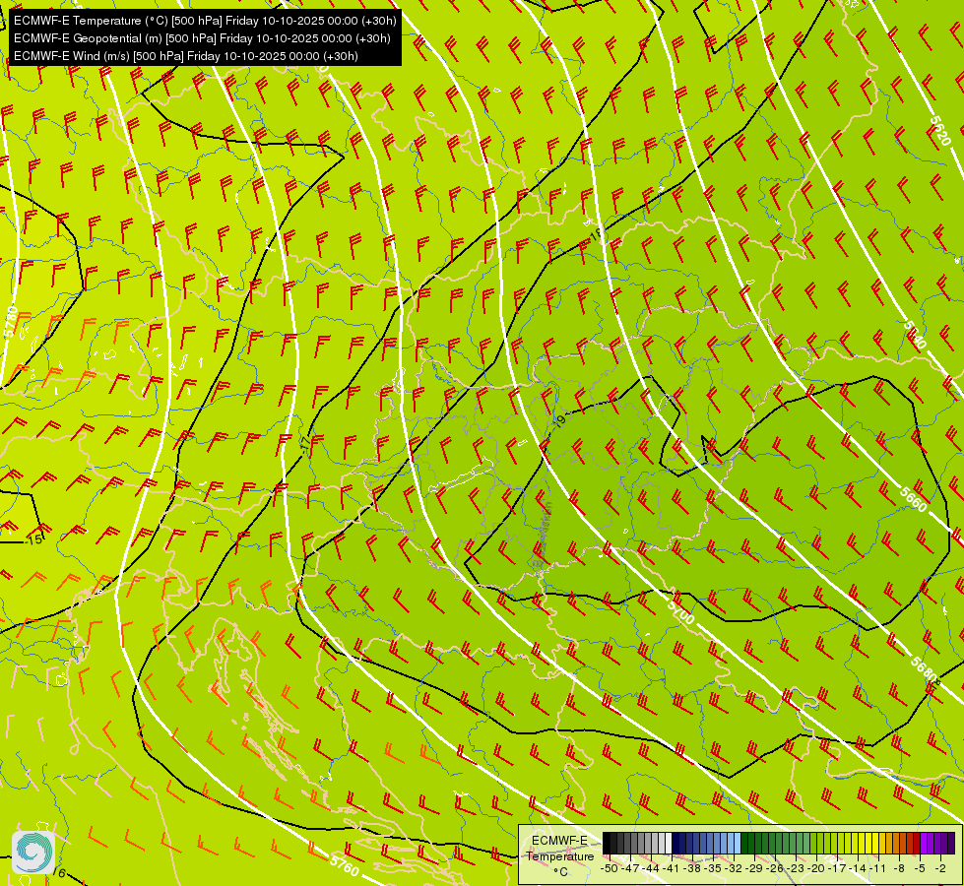Viewport: 964px width, 886px height.
Task: Click the -26 value in the legend
Action: click(775, 868)
